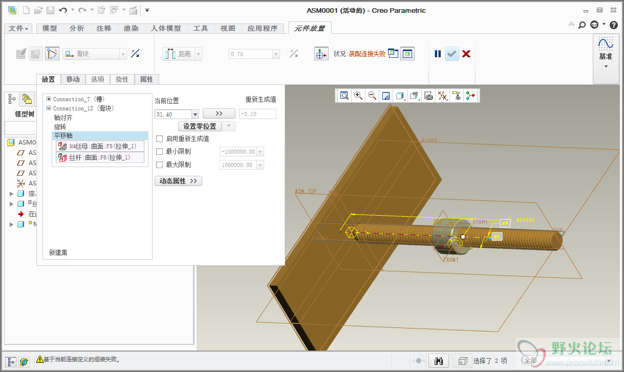This screenshot has height=372, width=624.
Task: Cancel placement with the red X
Action: click(466, 54)
